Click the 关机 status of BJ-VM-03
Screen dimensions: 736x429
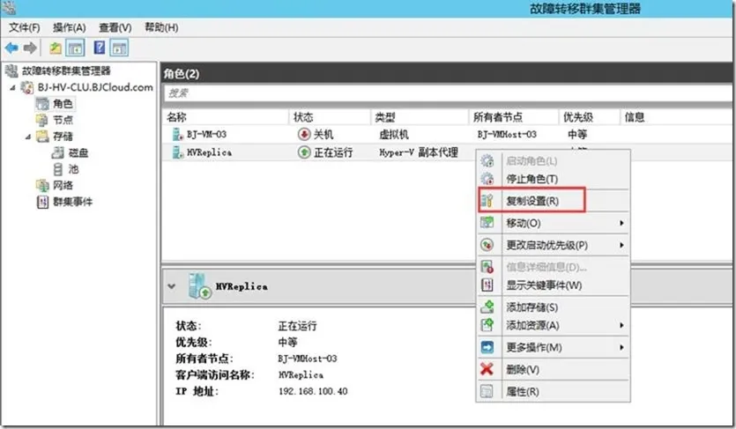point(323,135)
